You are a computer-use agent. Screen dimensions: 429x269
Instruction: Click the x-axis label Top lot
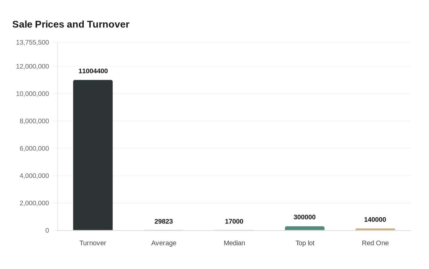[305, 243]
